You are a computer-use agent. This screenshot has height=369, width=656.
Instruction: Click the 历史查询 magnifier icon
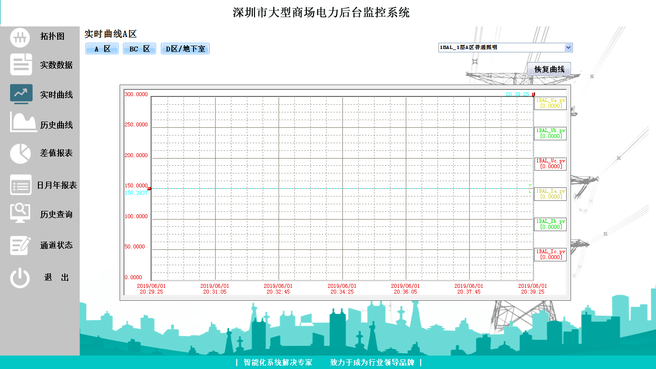[21, 213]
